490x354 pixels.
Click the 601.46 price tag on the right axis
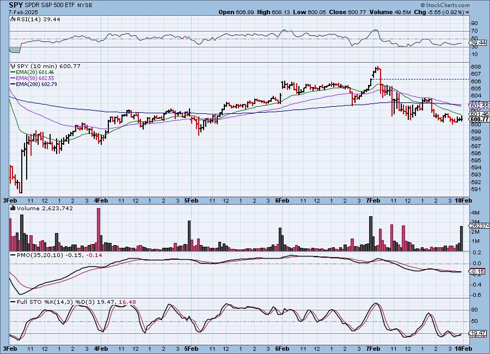click(x=479, y=114)
